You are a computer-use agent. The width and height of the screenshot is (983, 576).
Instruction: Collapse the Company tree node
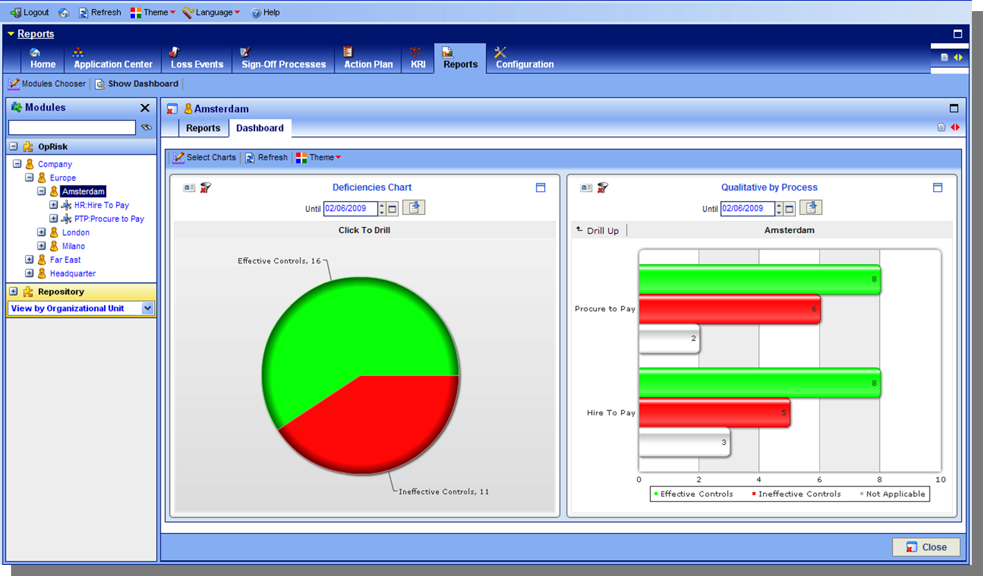[x=17, y=164]
